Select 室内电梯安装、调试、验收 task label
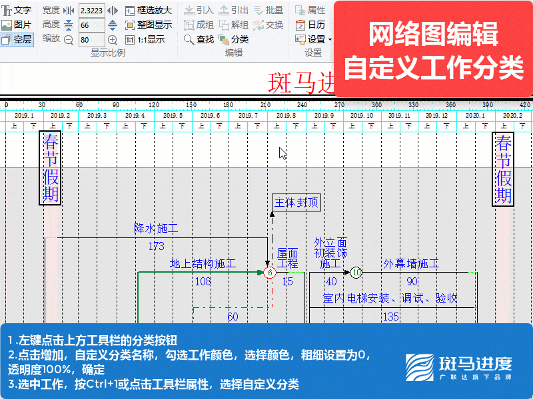 [390, 298]
